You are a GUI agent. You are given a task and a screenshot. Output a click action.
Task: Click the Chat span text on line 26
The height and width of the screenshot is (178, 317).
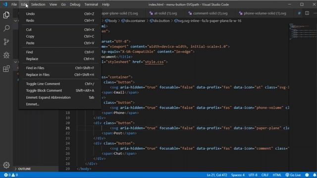pos(118,154)
